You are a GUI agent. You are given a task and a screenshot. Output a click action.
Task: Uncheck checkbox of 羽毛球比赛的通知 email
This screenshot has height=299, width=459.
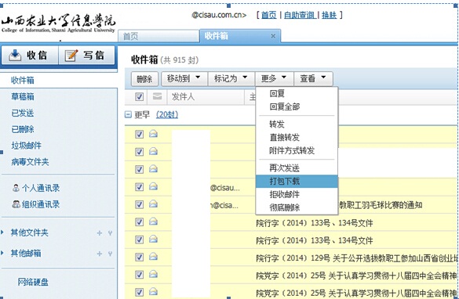tap(140, 204)
